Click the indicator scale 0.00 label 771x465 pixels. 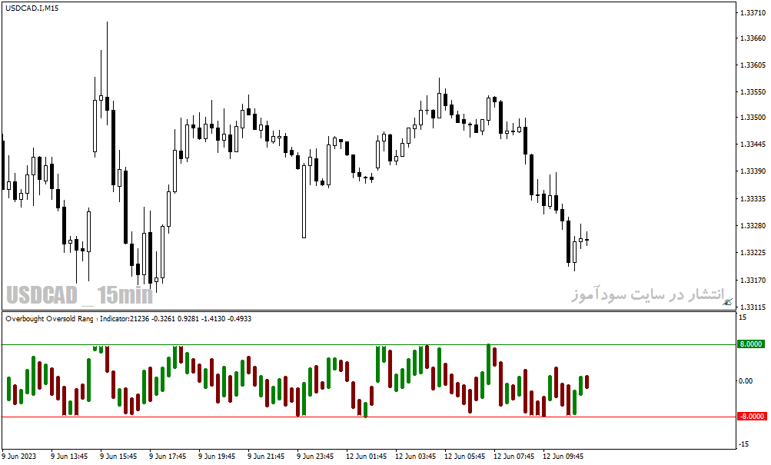[746, 380]
